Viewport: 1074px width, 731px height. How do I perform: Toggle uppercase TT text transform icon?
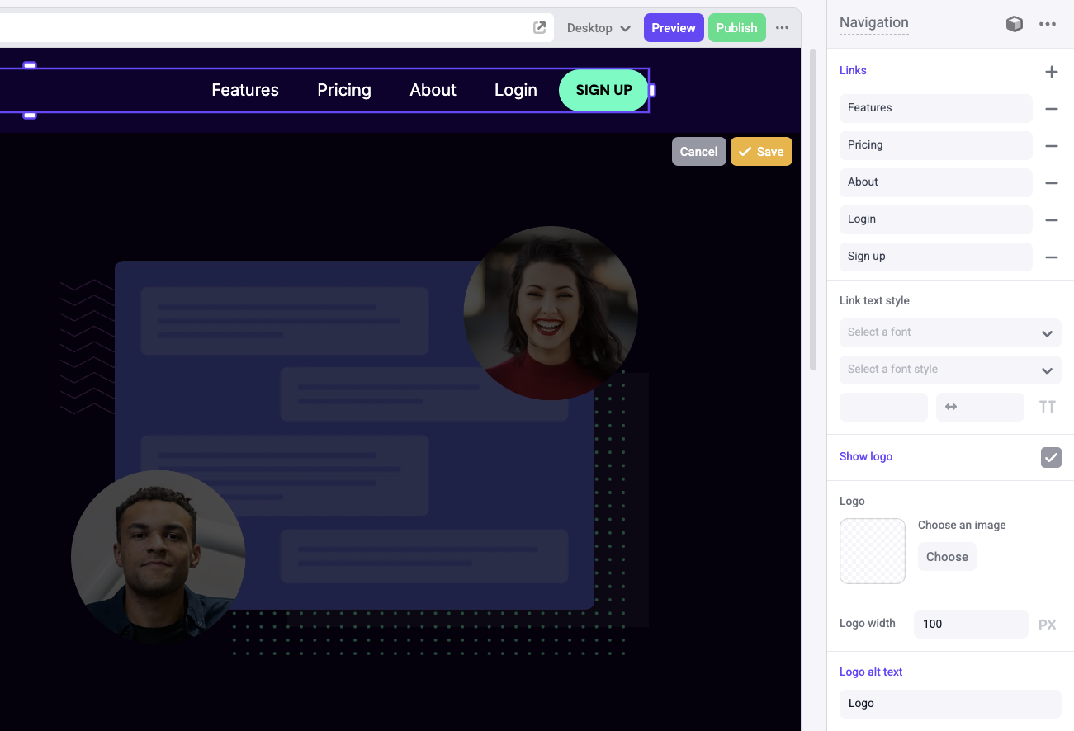point(1047,407)
